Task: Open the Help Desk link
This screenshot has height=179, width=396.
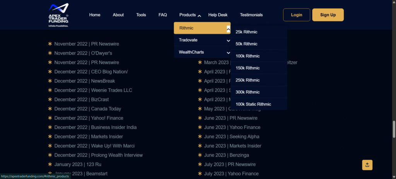Action: 218,15
